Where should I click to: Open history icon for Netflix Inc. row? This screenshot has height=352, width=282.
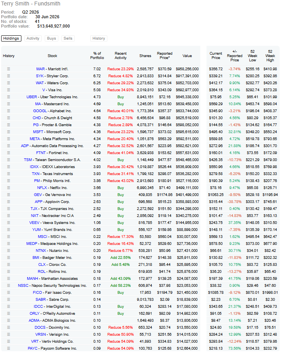pyautogui.click(x=9, y=187)
